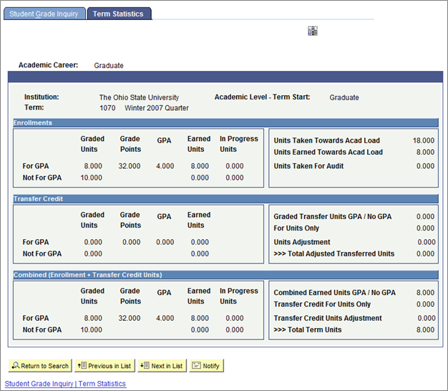This screenshot has width=448, height=391.
Task: Click the Units Taken Towards Acad Load value 18.000
Action: coord(424,140)
